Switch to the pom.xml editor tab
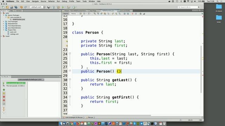Image resolution: width=225 pixels, height=126 pixels. pos(125,11)
